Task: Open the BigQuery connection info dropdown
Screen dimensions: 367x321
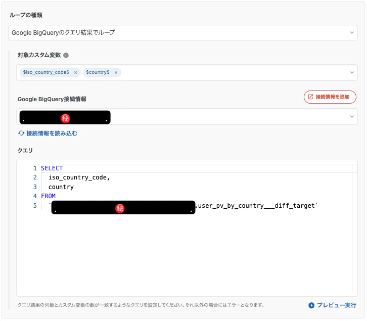Action: point(187,117)
